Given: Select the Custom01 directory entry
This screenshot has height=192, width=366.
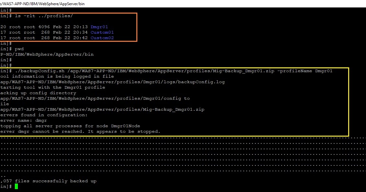Looking at the screenshot, I should pos(102,32).
